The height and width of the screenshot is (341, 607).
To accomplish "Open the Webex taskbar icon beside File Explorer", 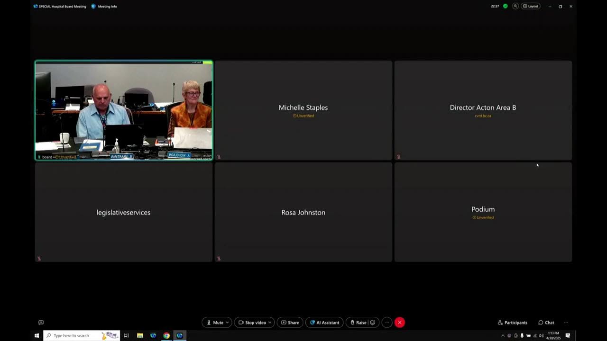I will 153,335.
